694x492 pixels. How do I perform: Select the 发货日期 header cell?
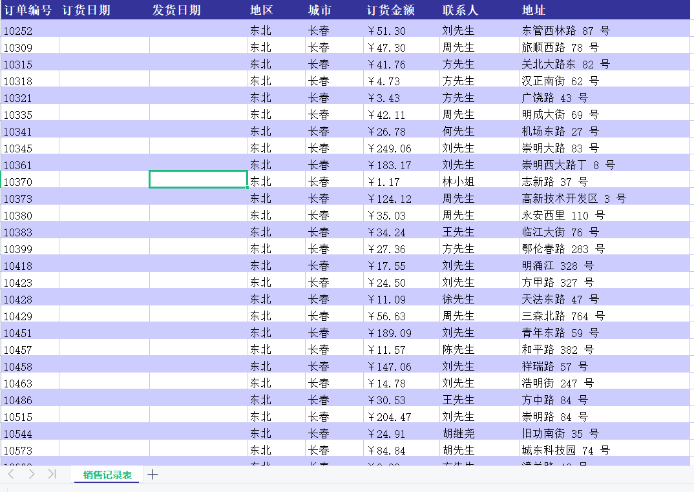tap(176, 10)
